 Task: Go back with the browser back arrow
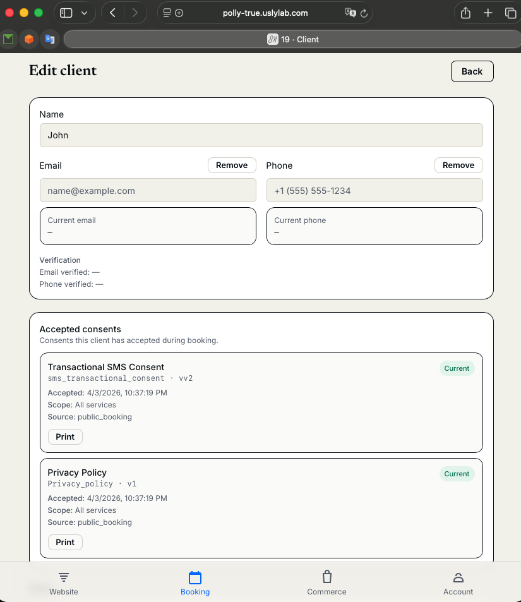coord(112,13)
